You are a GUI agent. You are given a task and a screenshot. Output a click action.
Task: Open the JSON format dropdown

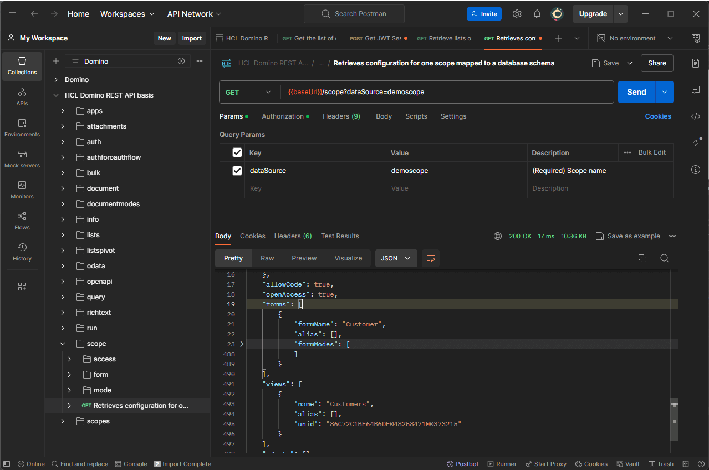(x=396, y=258)
